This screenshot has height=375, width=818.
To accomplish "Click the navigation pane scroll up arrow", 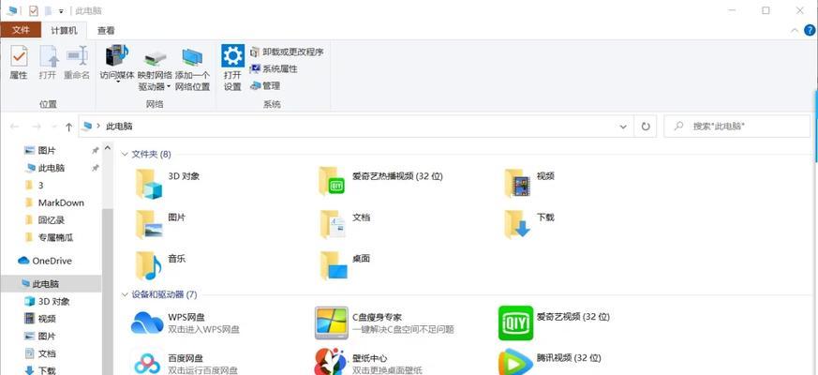I will coord(108,148).
